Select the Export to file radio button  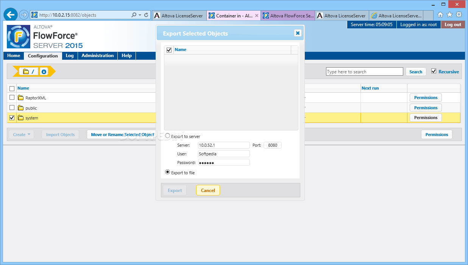point(168,172)
